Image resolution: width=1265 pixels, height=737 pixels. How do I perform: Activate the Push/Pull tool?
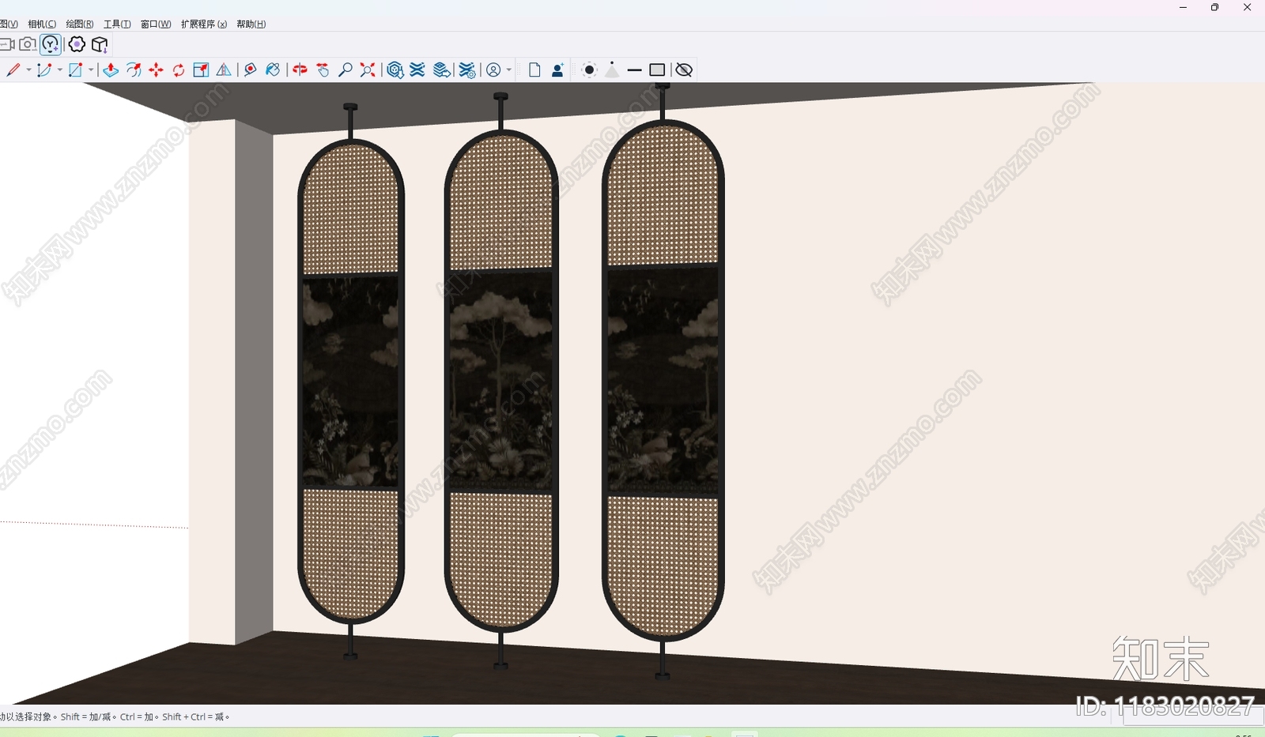[111, 70]
